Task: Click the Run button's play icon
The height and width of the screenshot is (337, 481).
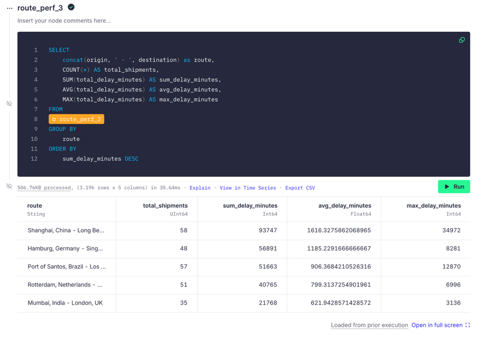Action: click(x=446, y=186)
